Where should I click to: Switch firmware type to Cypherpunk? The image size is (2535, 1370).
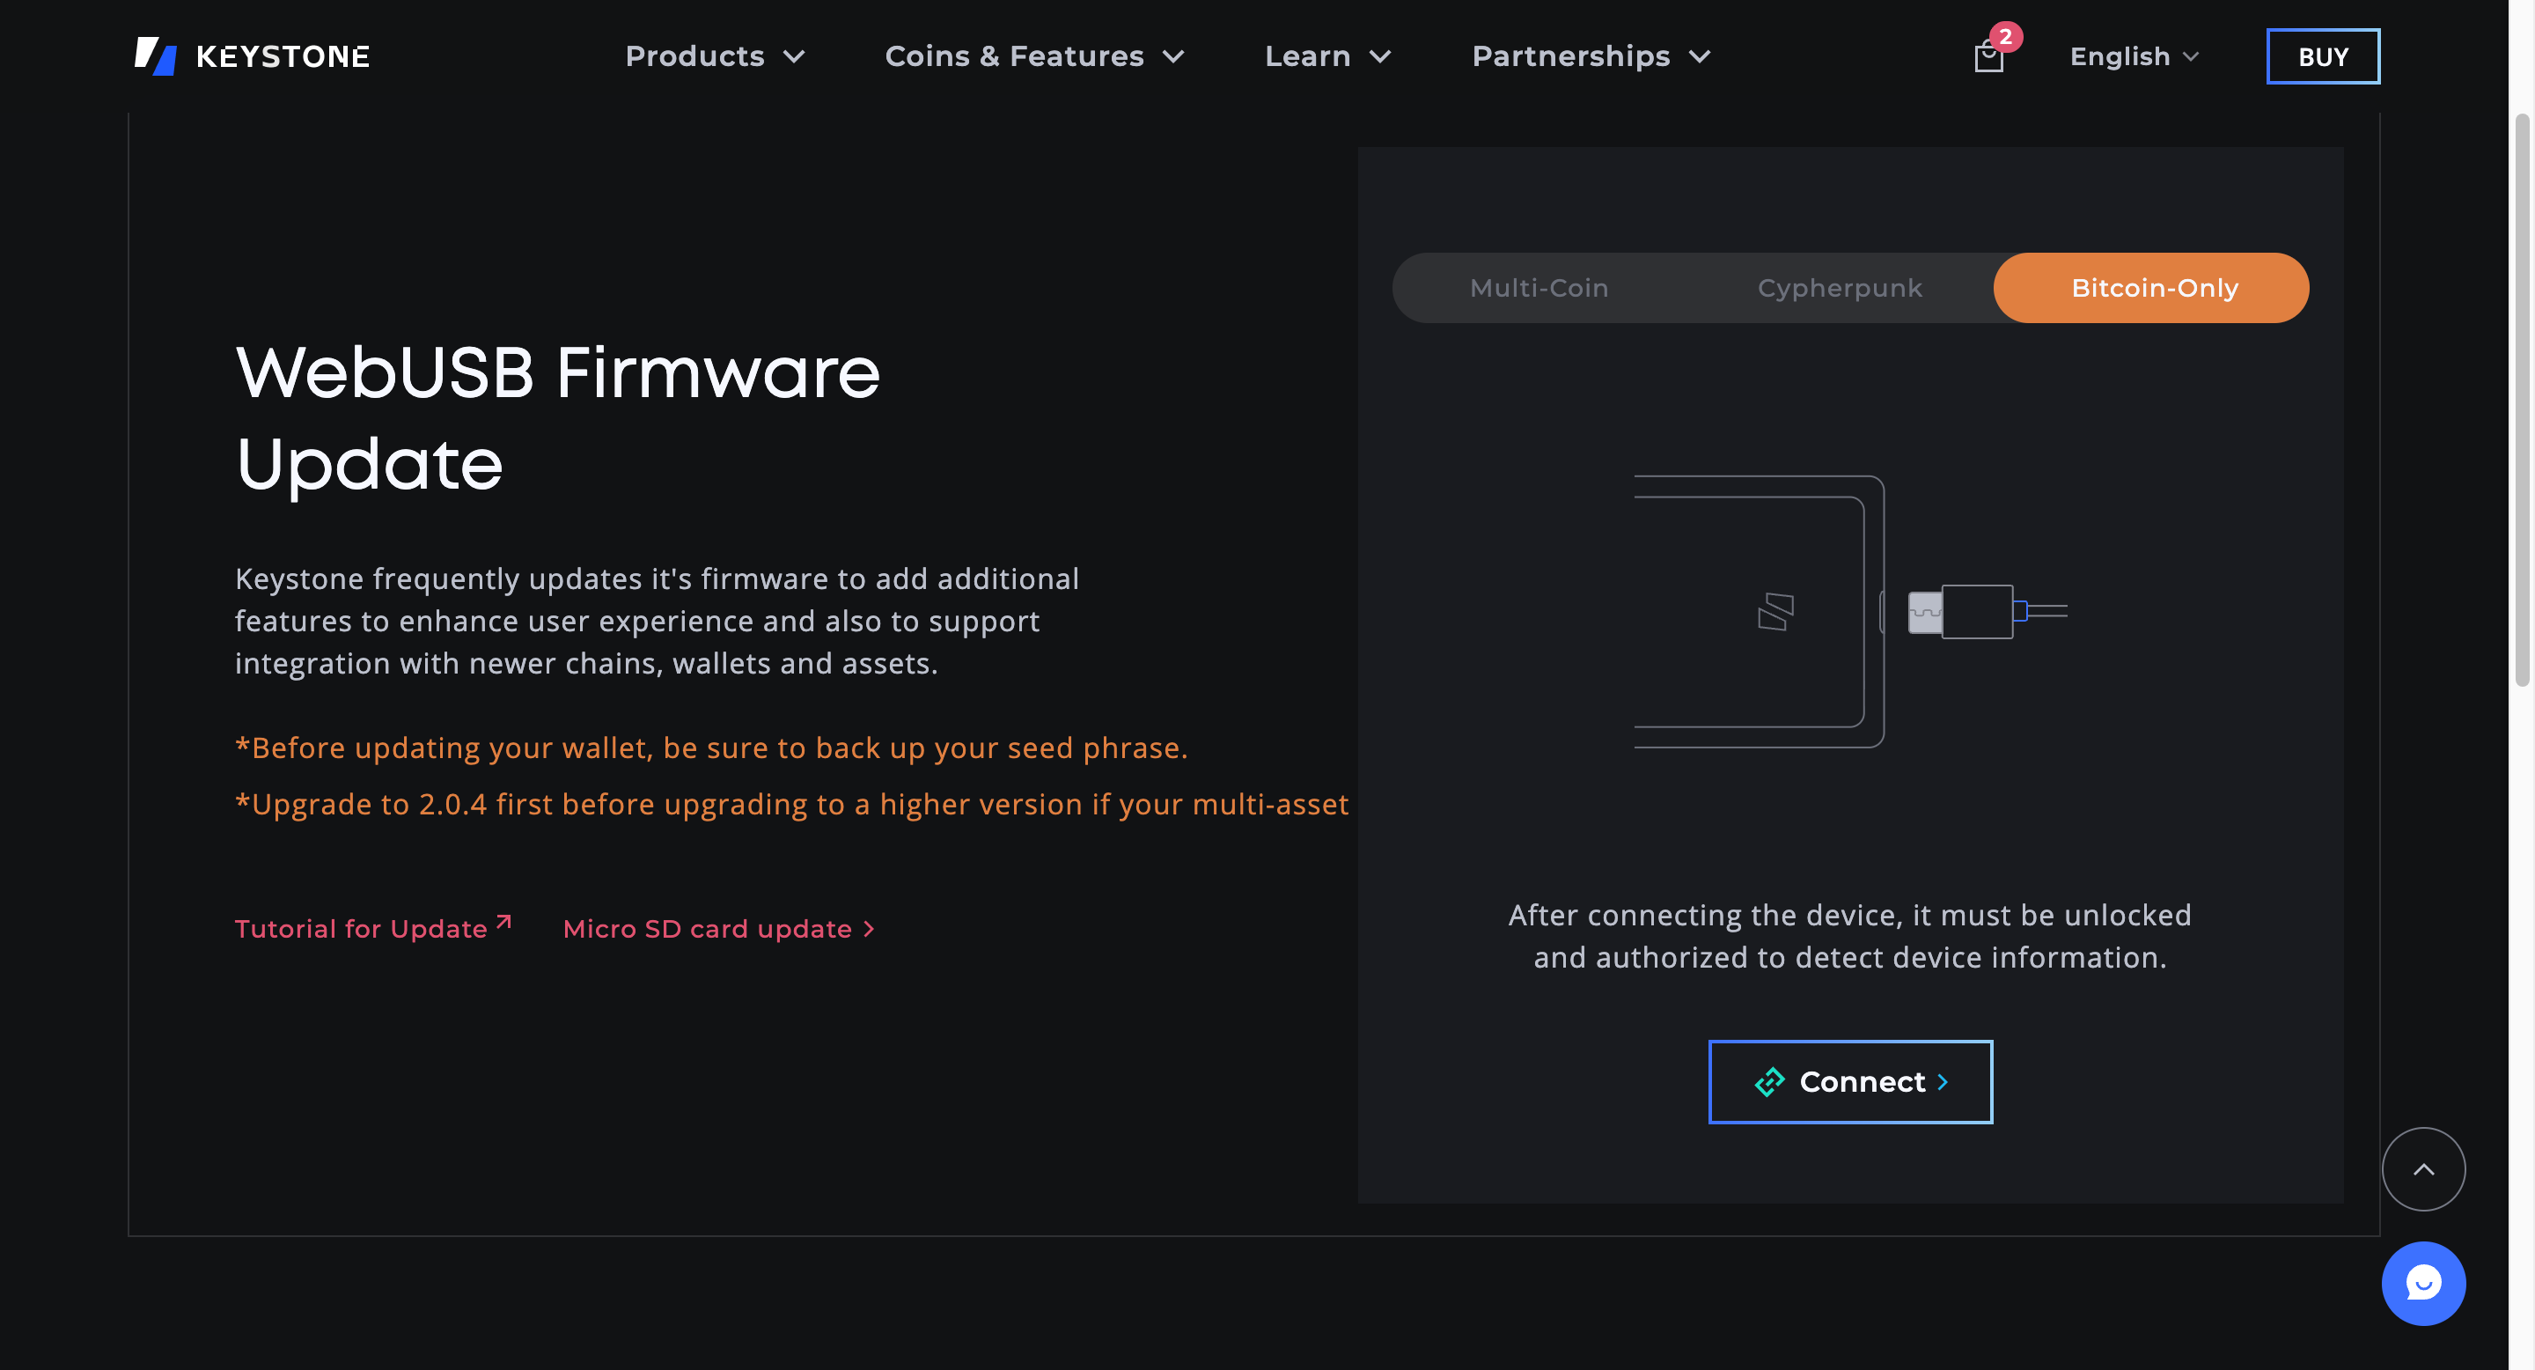(x=1840, y=289)
